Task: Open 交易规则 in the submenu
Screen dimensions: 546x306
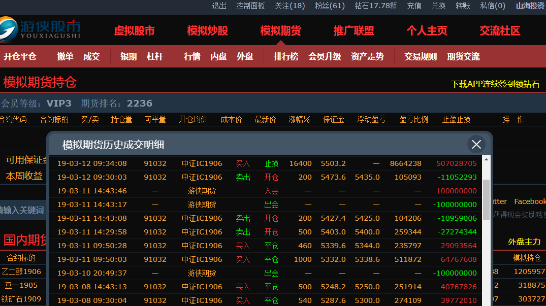Action: coord(420,56)
